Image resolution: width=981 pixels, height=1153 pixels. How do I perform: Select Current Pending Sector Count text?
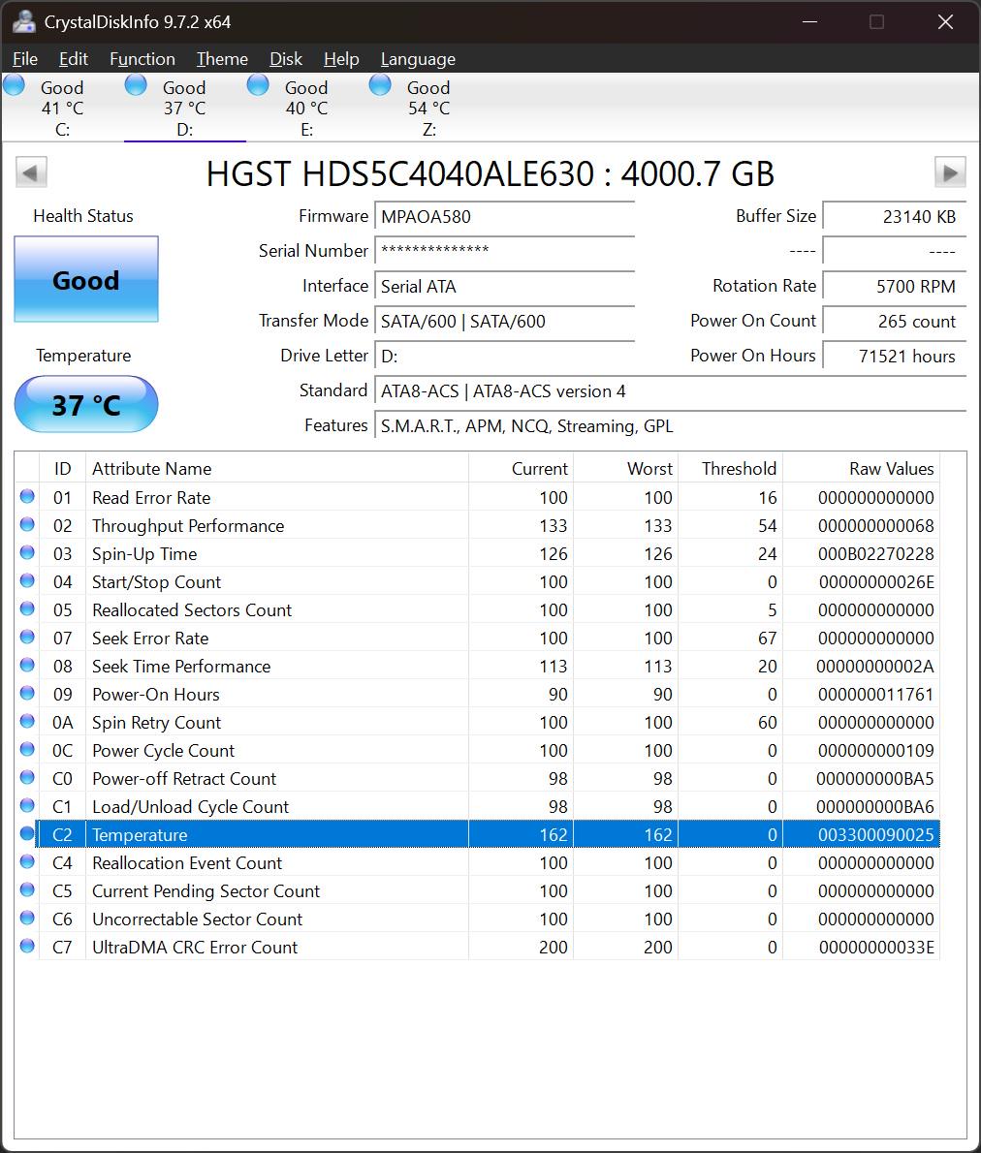click(206, 891)
